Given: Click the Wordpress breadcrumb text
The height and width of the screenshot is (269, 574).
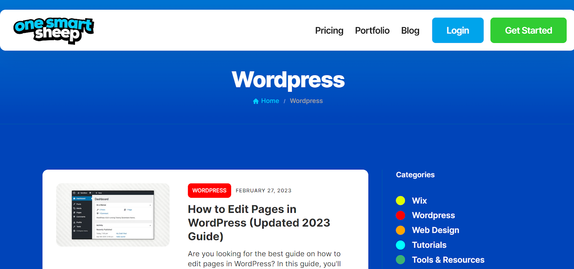Looking at the screenshot, I should (306, 101).
